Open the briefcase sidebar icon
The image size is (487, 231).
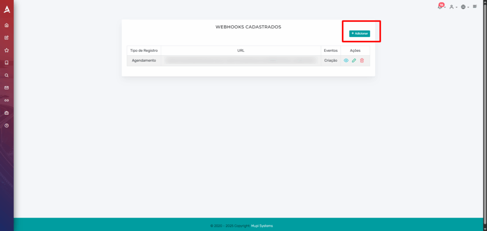tap(7, 113)
